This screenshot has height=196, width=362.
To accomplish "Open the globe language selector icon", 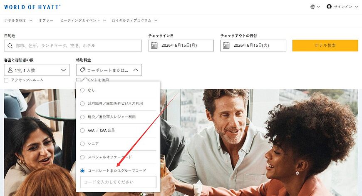I will click(312, 7).
